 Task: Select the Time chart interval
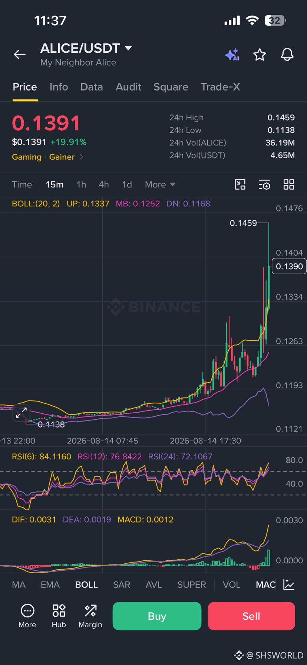22,184
